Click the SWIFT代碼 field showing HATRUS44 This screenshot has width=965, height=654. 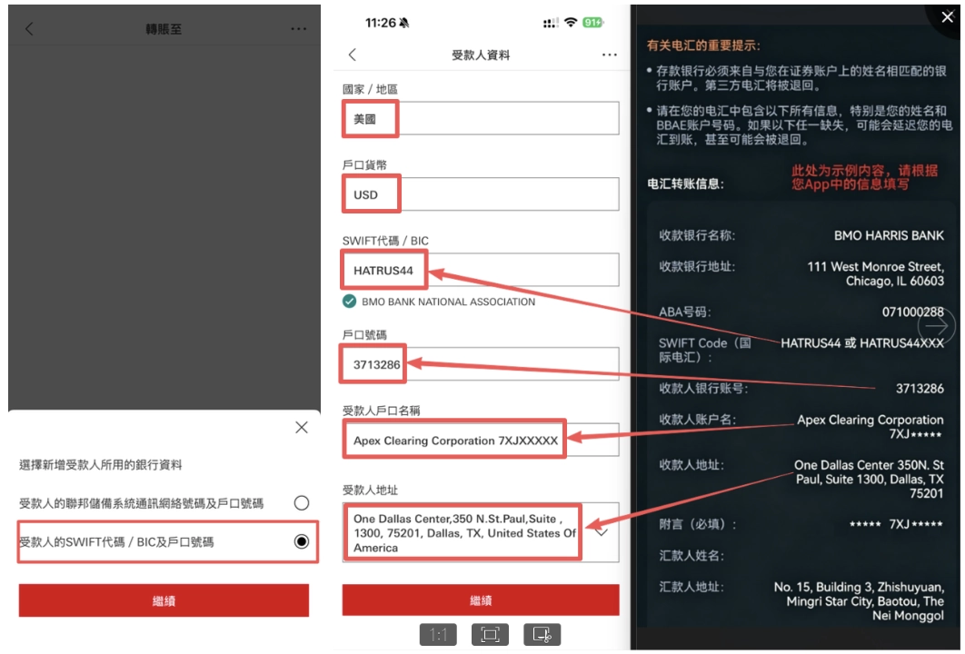point(481,270)
